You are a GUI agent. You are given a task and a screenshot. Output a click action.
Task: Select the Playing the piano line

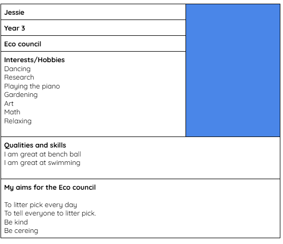pyautogui.click(x=32, y=86)
